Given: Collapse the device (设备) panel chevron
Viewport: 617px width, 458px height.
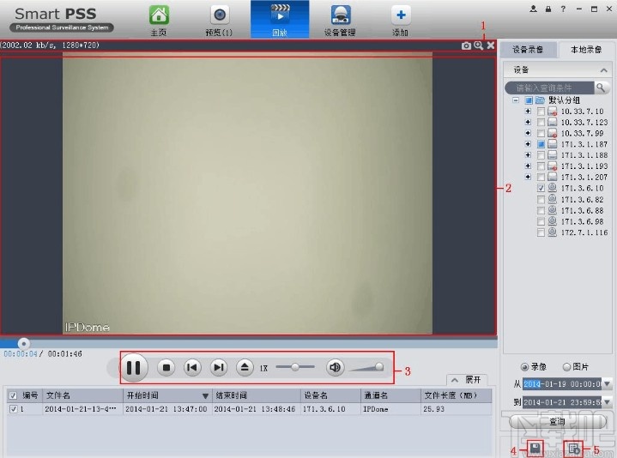Looking at the screenshot, I should pos(603,70).
